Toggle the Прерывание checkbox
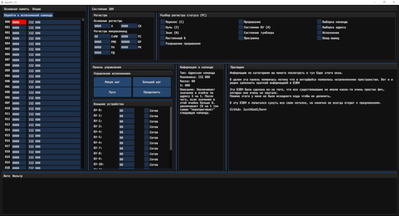The height and width of the screenshot is (216, 399). point(241,22)
